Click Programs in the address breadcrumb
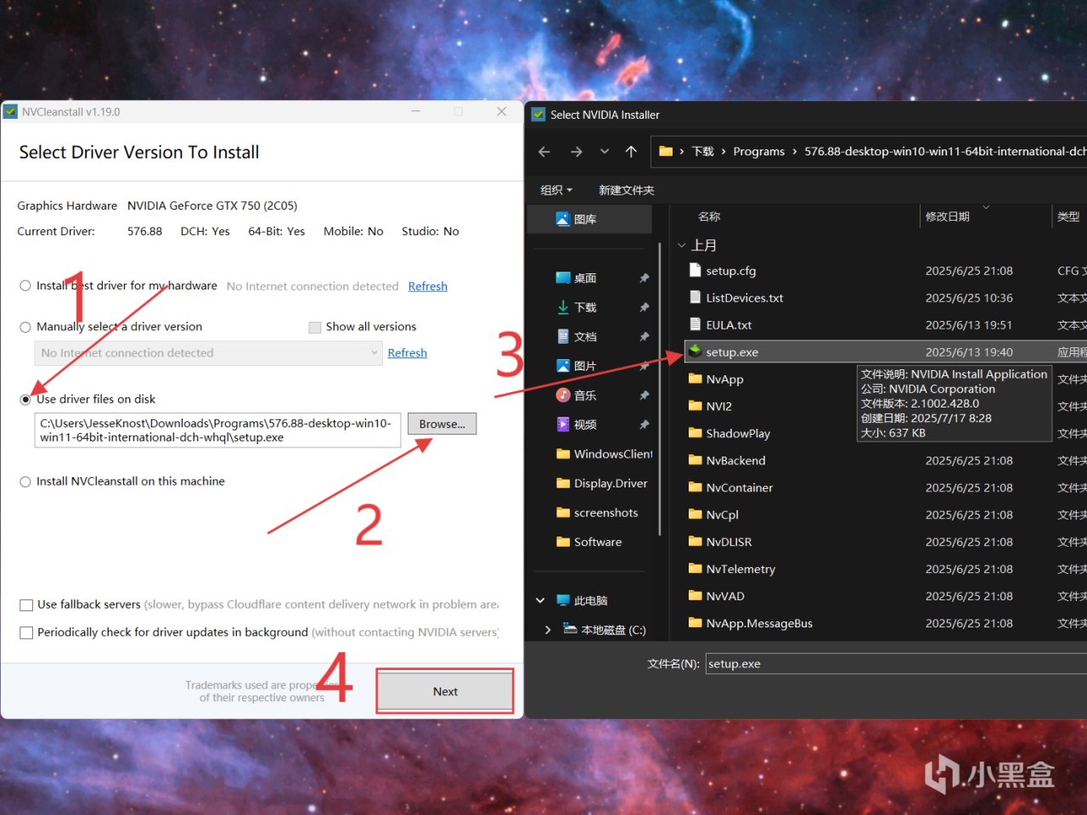 [758, 152]
